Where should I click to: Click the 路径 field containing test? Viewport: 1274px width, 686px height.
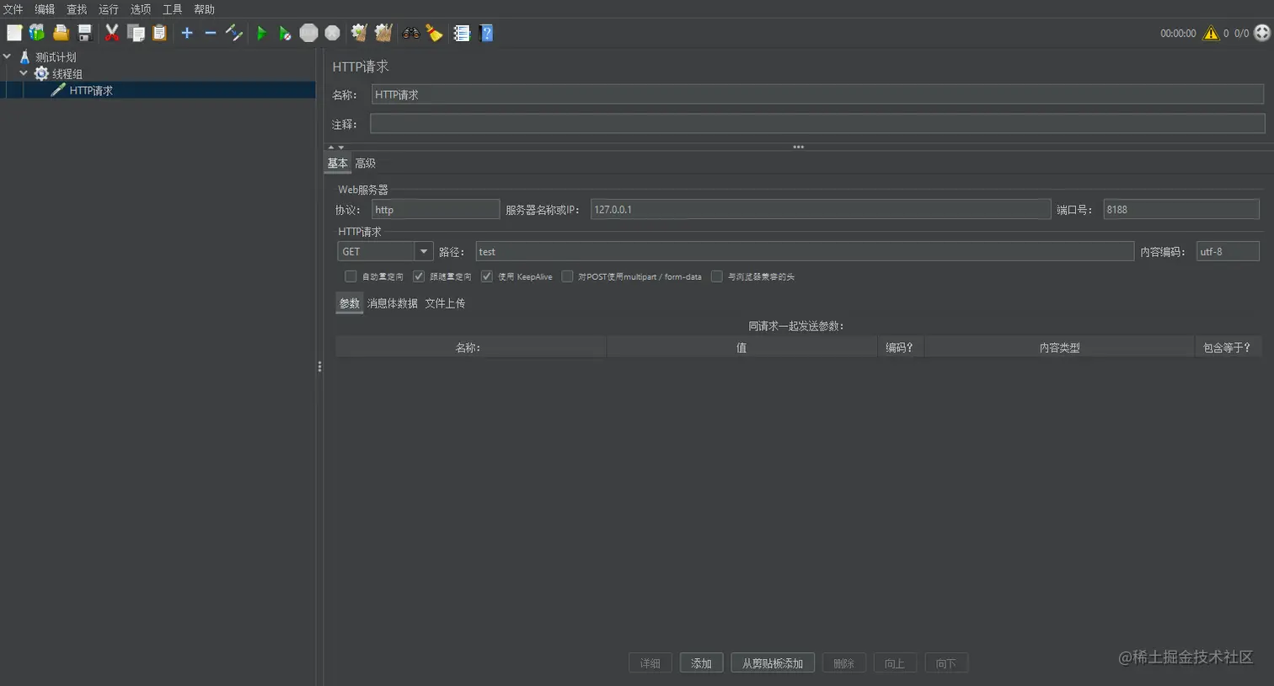805,251
